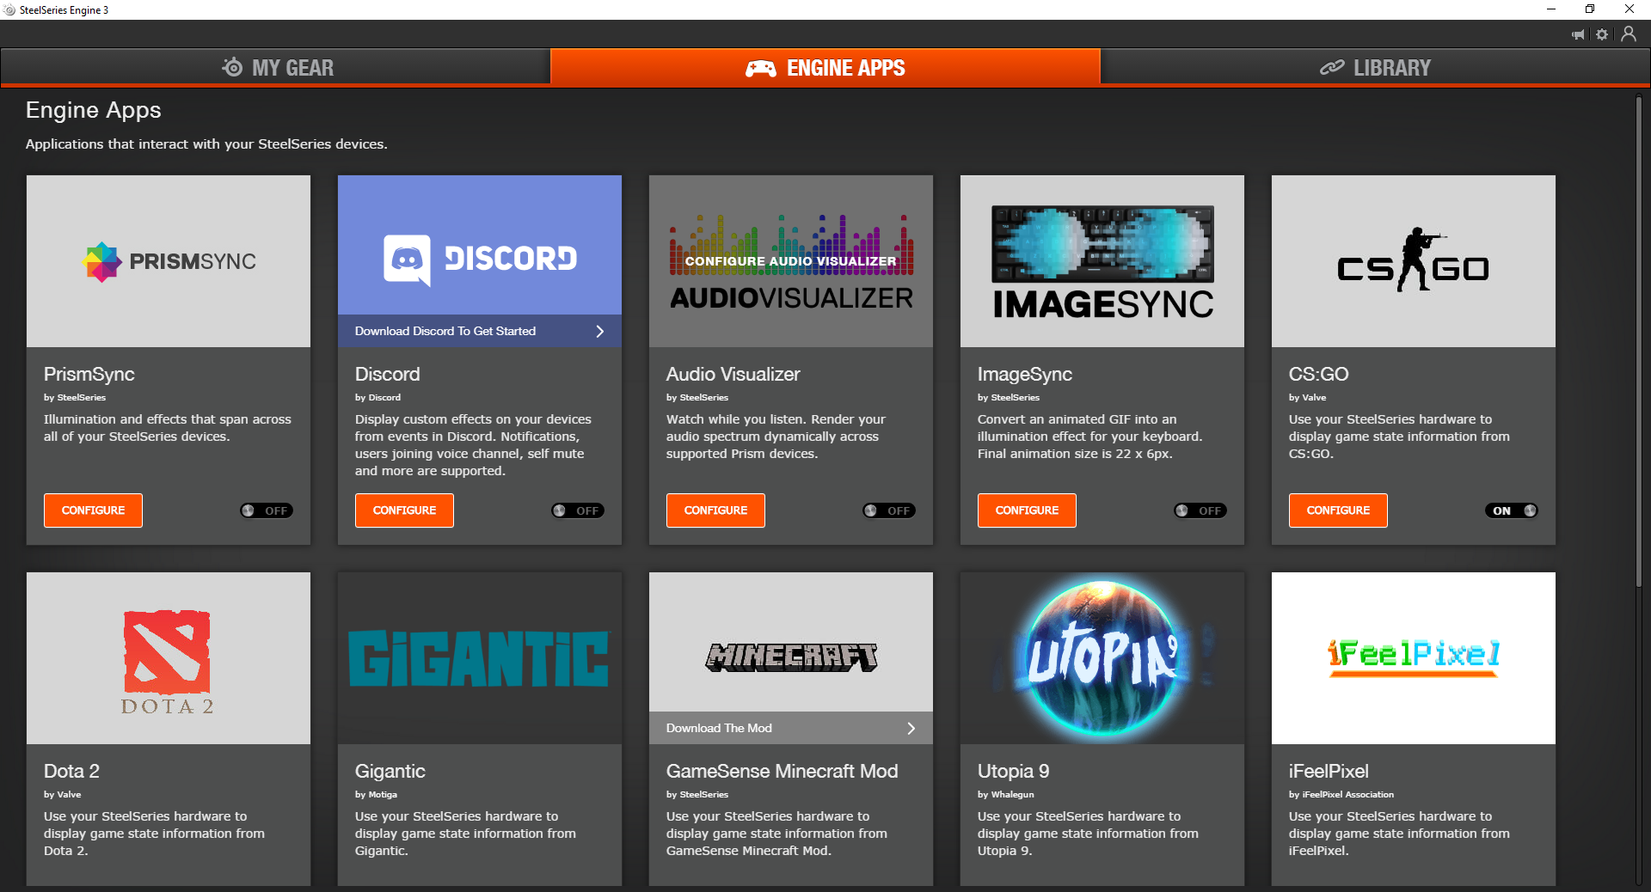Select the Engine Apps tab
This screenshot has height=892, width=1651.
click(825, 67)
